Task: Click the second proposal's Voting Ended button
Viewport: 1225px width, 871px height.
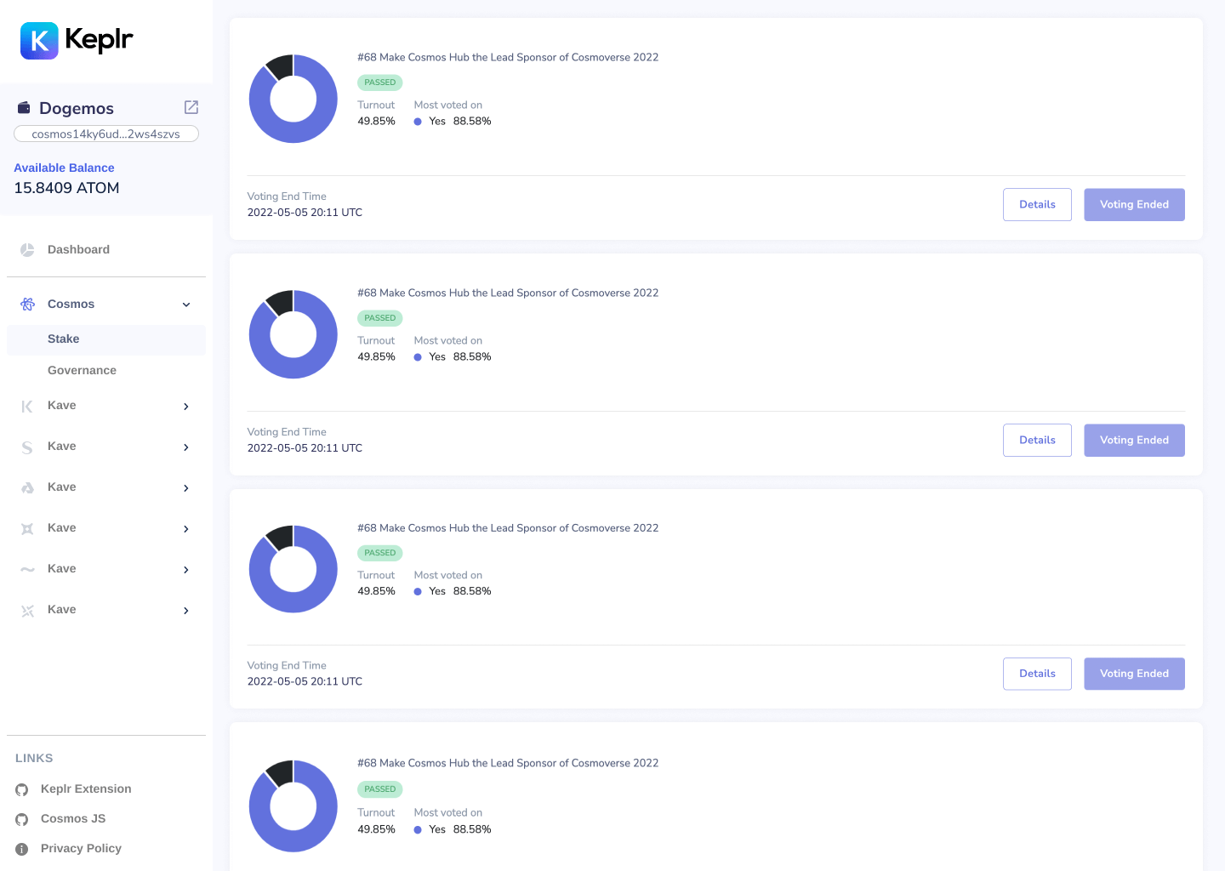Action: 1134,440
